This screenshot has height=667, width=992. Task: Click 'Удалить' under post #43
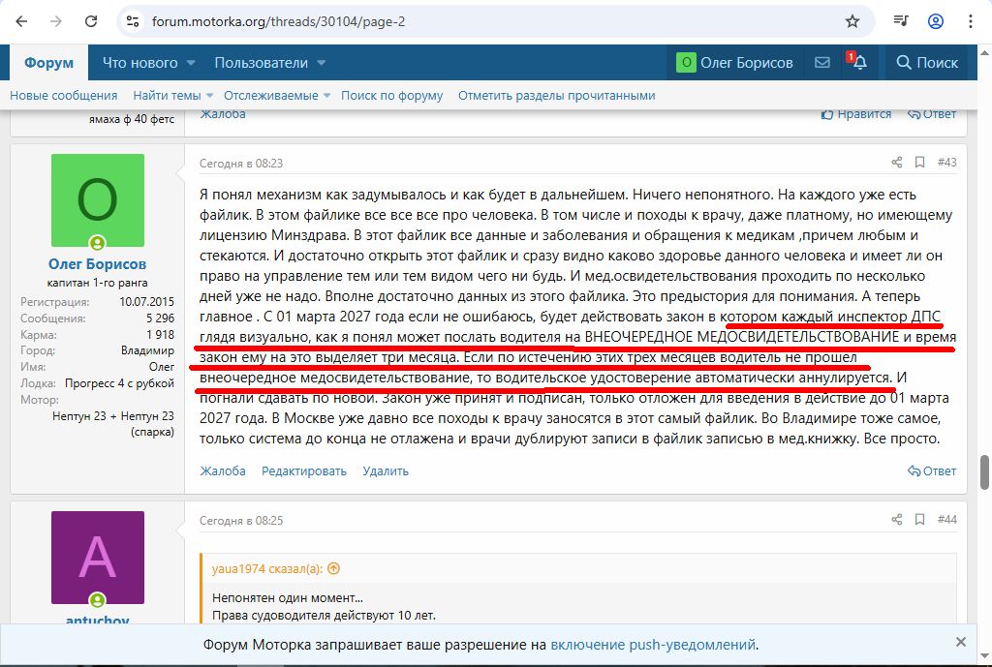(386, 471)
